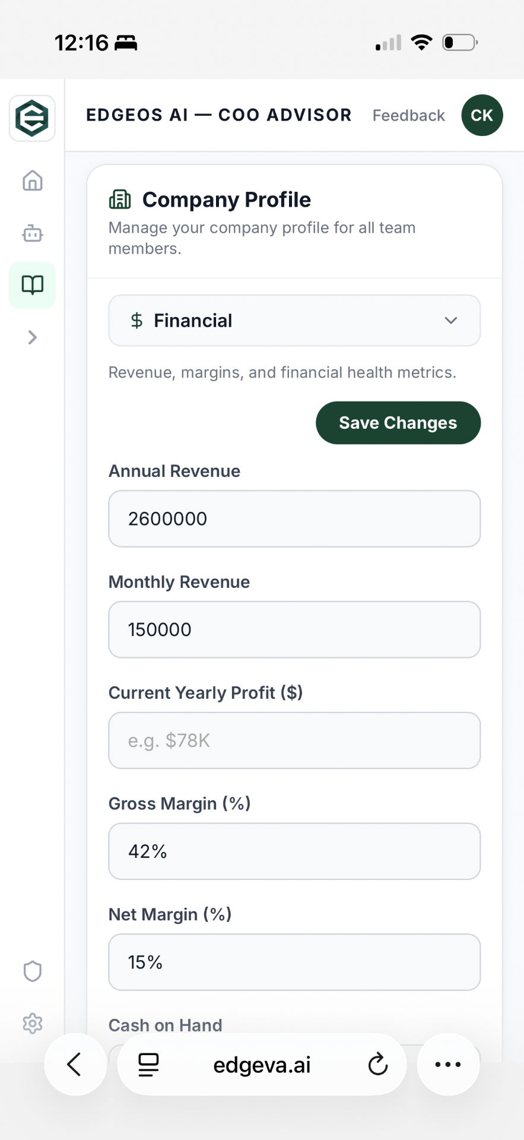Click the Save Changes button

point(398,423)
